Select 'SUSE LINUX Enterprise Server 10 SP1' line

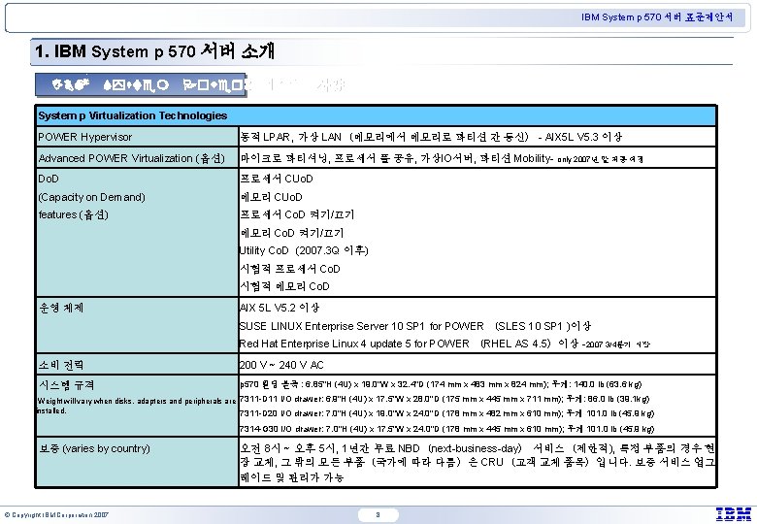[415, 326]
